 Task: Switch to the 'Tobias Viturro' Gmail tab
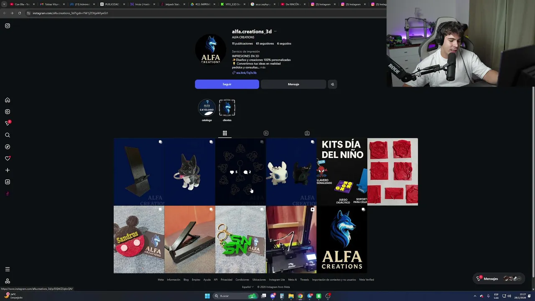(52, 4)
